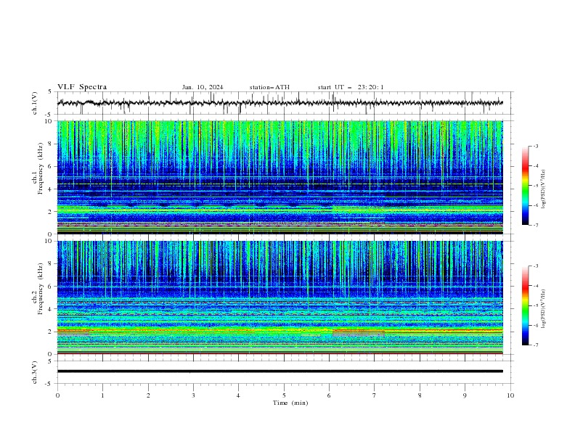This screenshot has width=575, height=444.
Task: Click the "station=ATH" label
Action: pyautogui.click(x=269, y=87)
